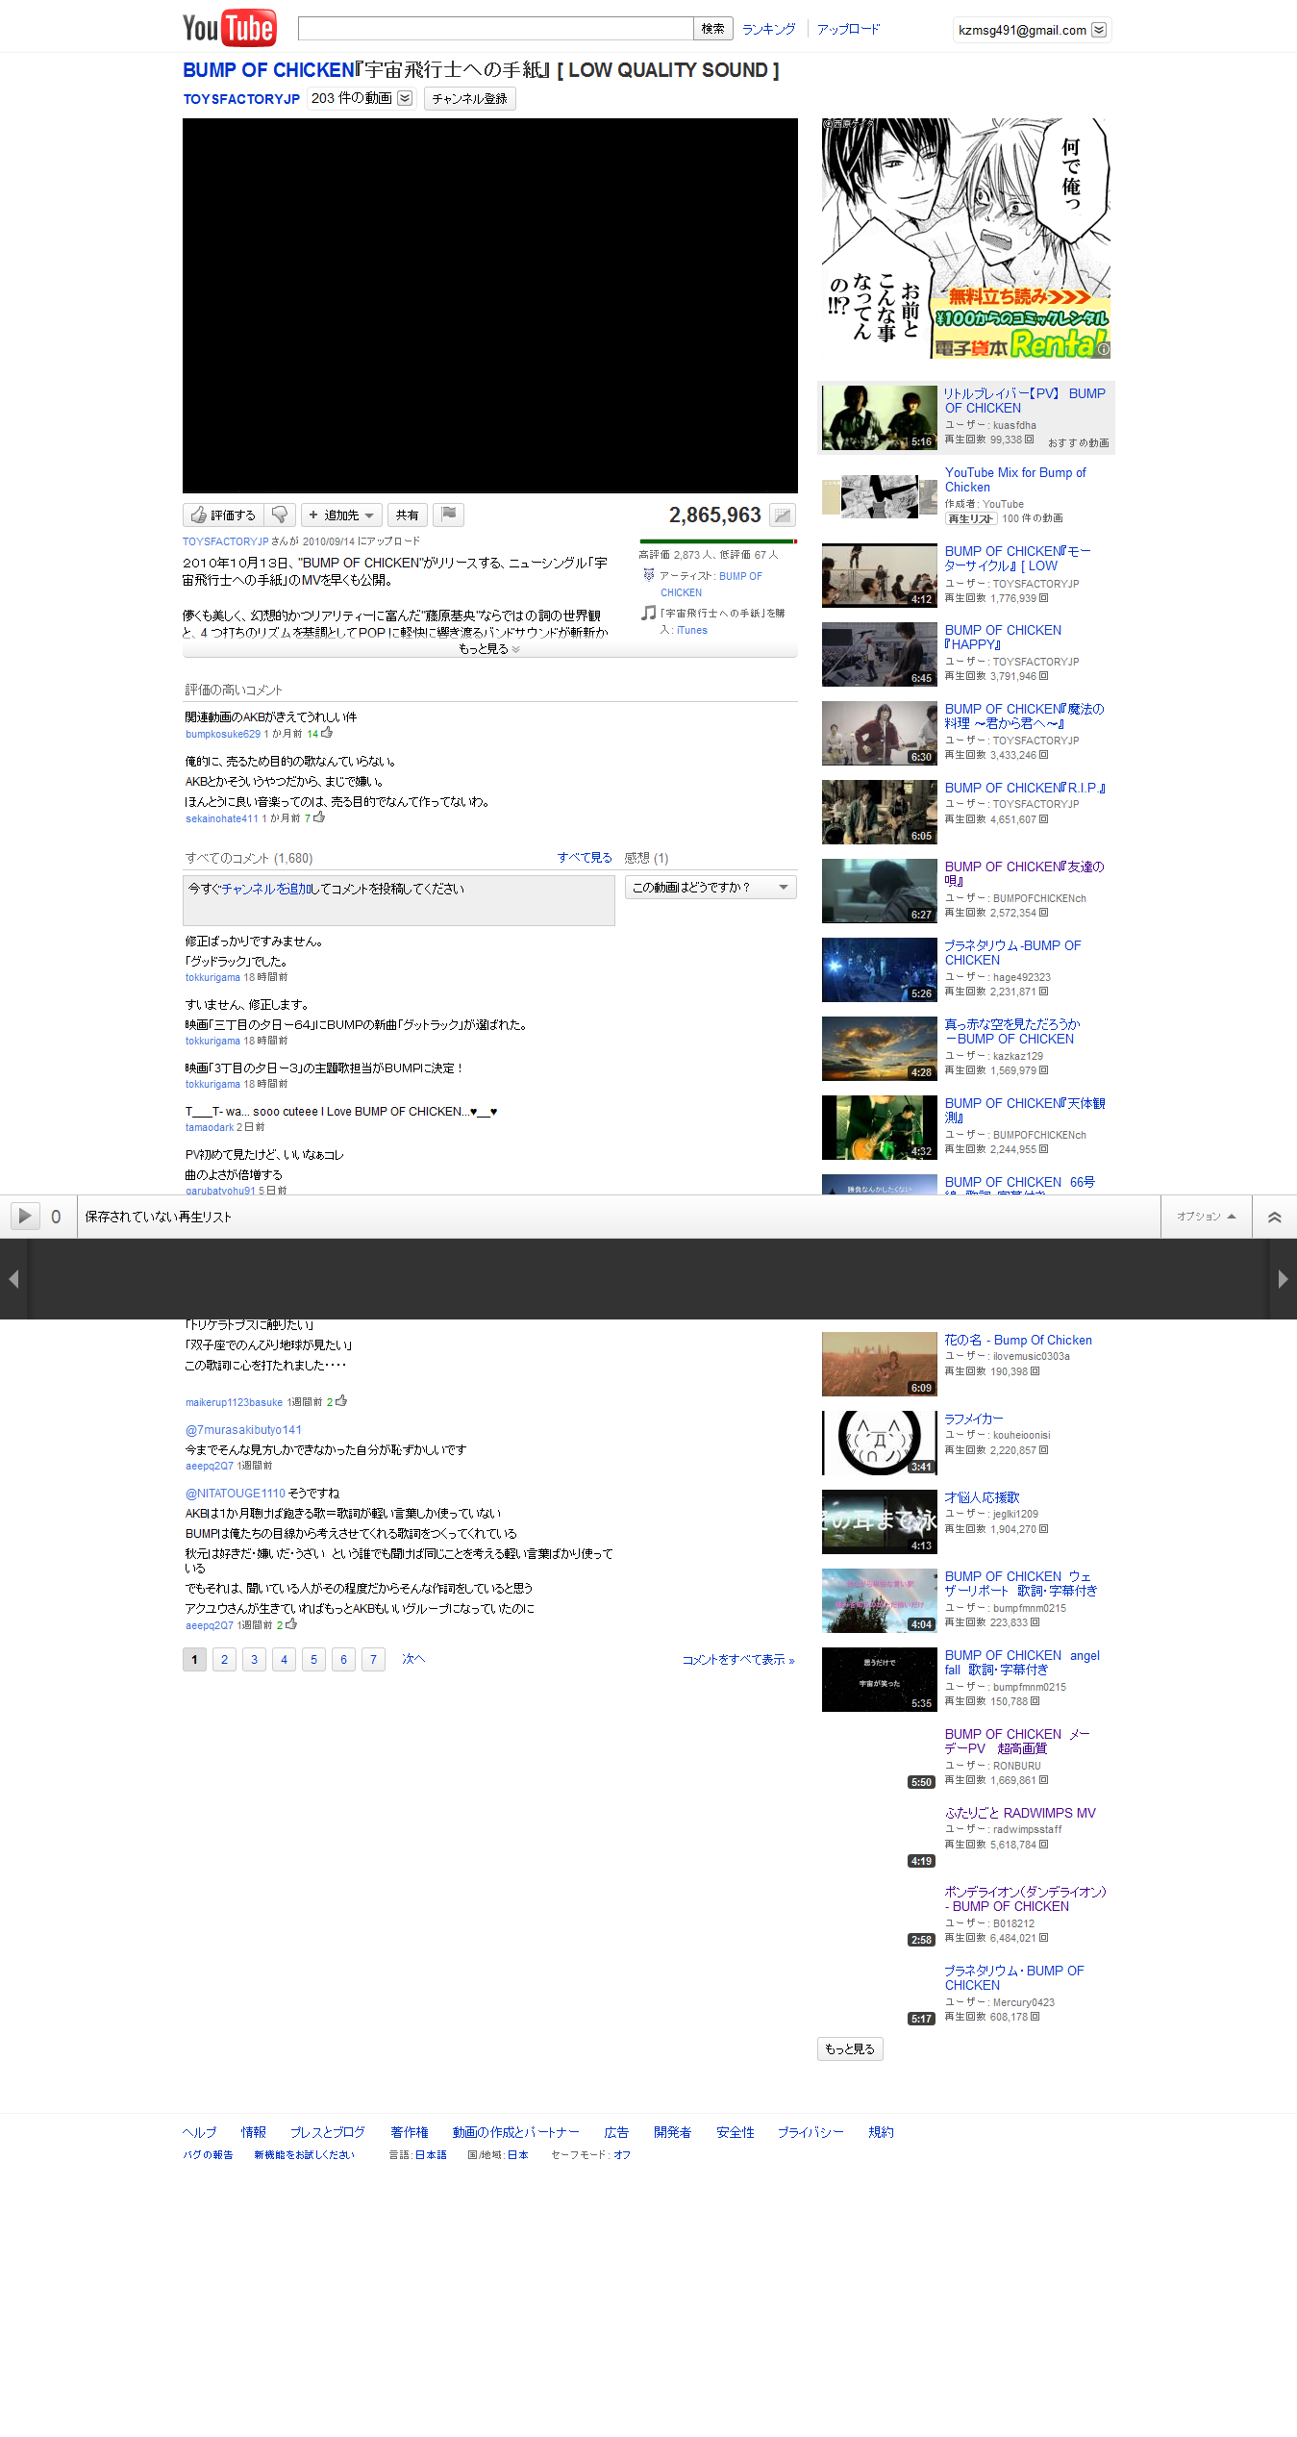Open the ヘルプ footer link
Image resolution: width=1297 pixels, height=2437 pixels.
(200, 2132)
